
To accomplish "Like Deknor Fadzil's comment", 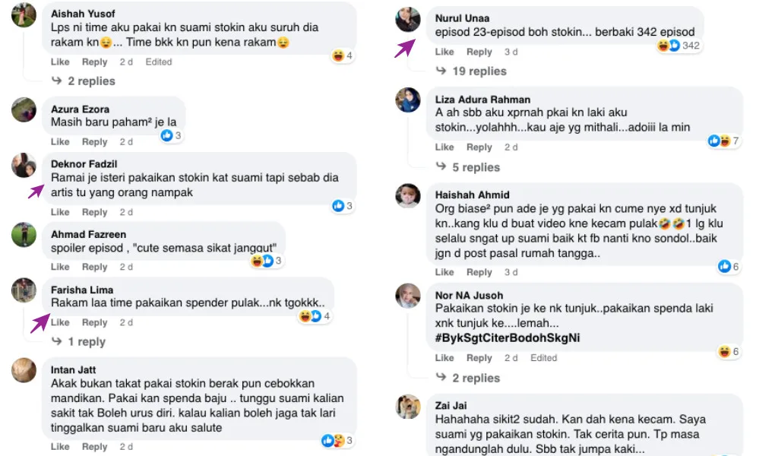I will coord(60,212).
